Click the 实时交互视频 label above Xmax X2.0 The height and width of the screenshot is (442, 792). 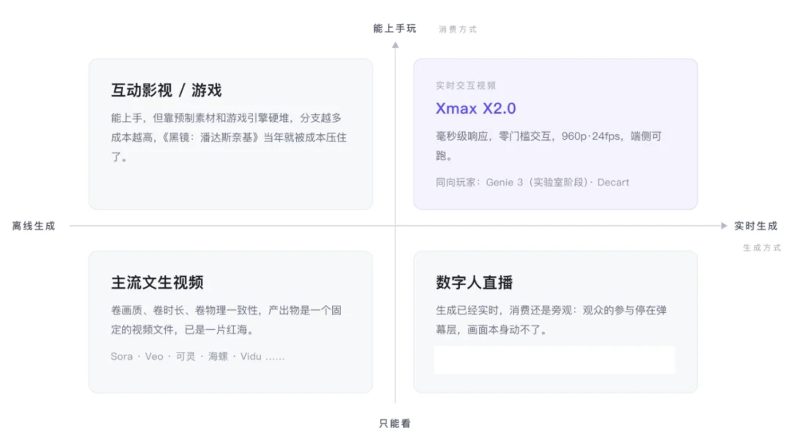click(466, 86)
